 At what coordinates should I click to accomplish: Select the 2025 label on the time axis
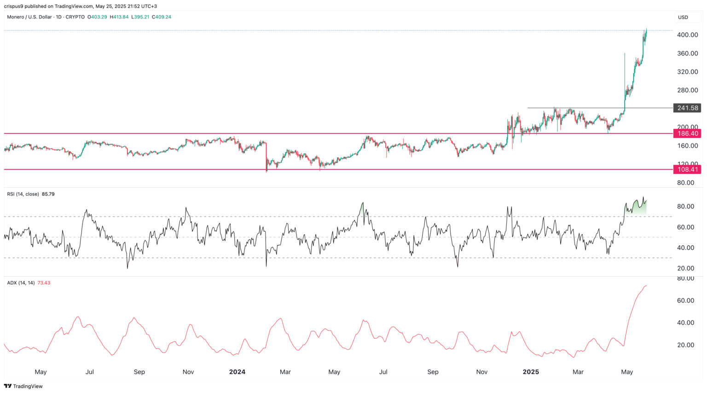(532, 372)
